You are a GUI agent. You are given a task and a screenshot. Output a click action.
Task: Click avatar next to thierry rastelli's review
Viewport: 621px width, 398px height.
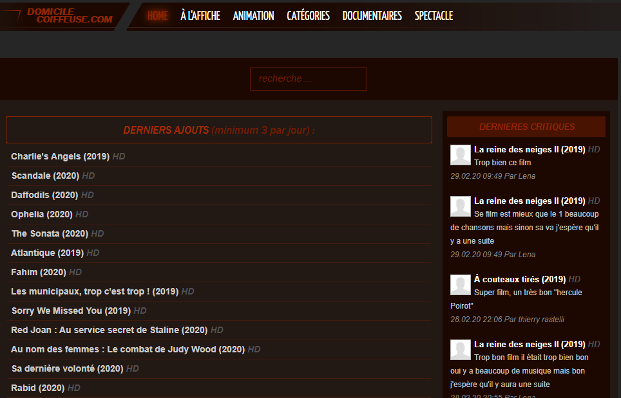pos(460,285)
